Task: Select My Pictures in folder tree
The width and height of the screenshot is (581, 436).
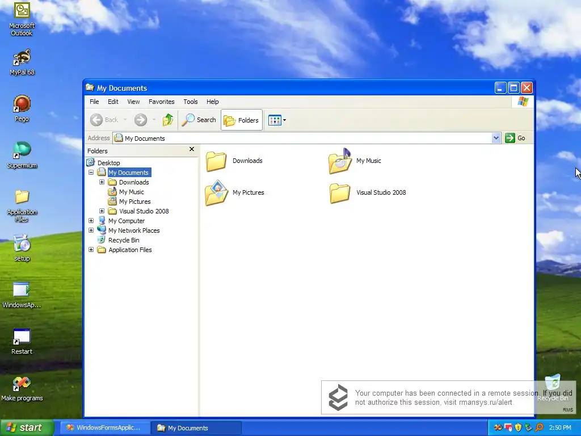Action: [134, 202]
